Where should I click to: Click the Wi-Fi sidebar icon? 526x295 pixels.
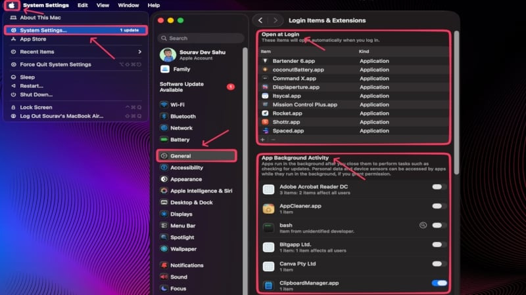point(164,105)
